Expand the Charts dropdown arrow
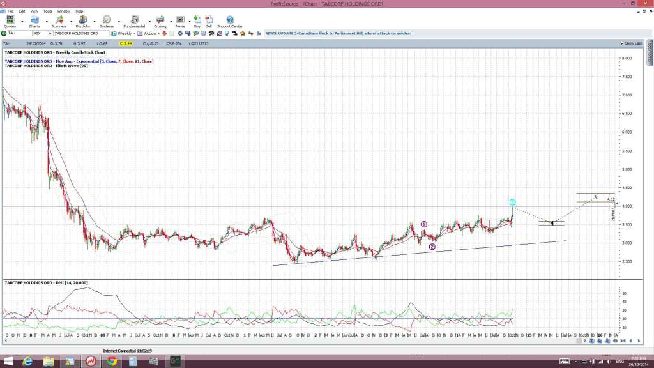654x368 pixels. (46, 22)
